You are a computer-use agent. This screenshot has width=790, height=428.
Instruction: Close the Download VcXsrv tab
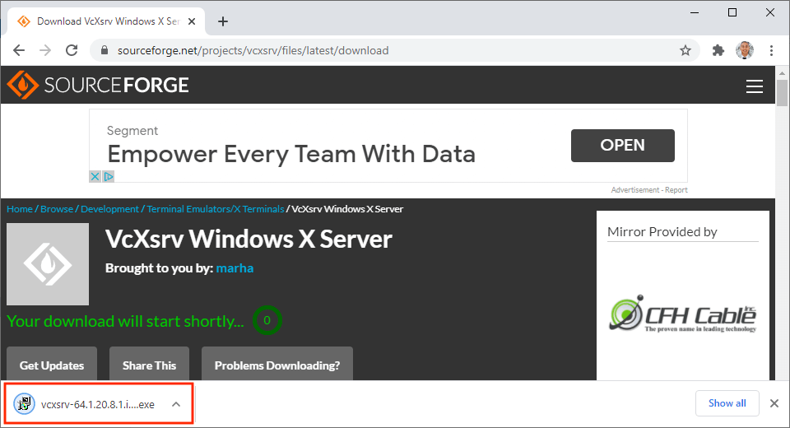click(x=192, y=21)
